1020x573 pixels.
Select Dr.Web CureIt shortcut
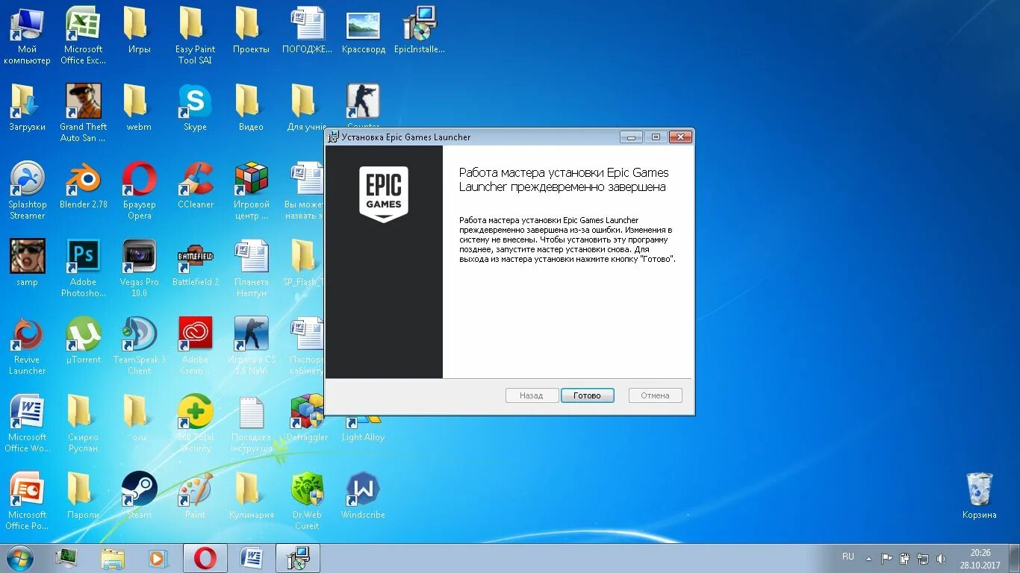307,501
